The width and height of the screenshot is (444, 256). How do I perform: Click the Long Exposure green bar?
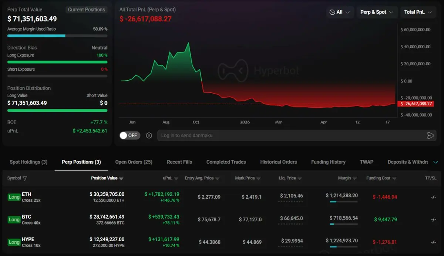coord(57,62)
